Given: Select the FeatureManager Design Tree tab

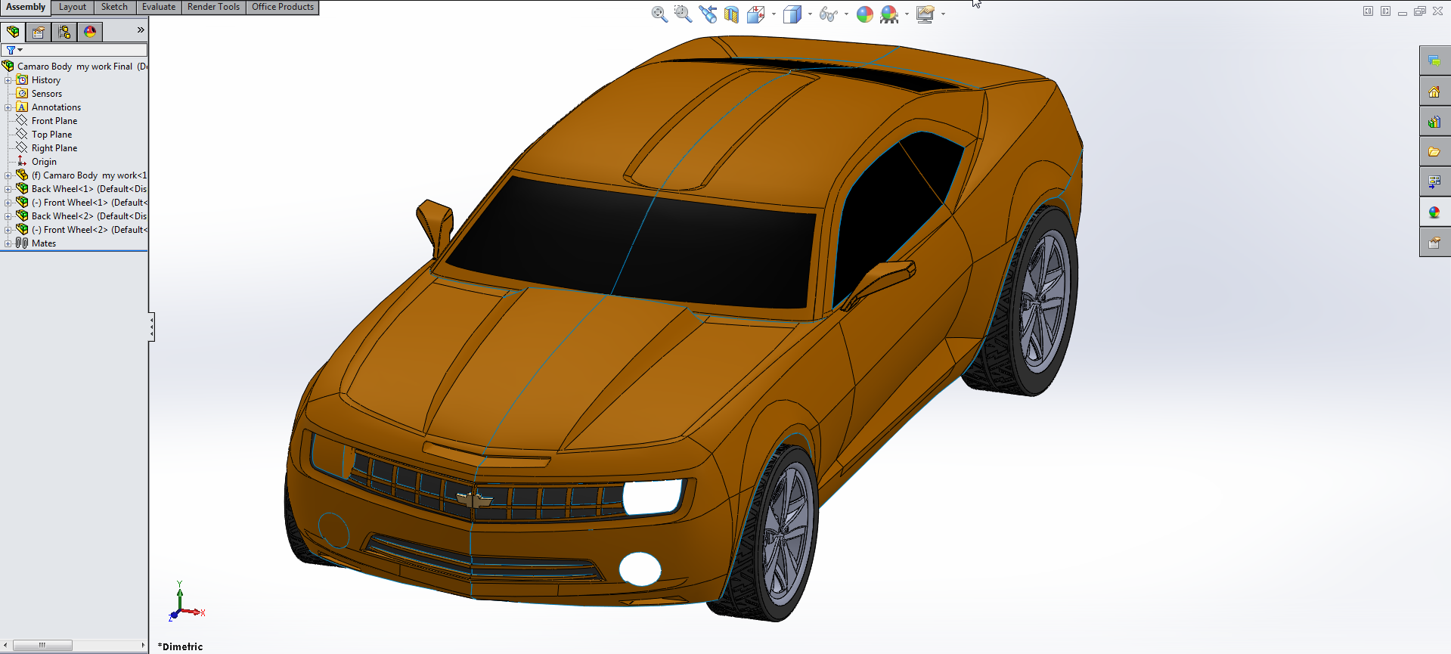Looking at the screenshot, I should 13,32.
